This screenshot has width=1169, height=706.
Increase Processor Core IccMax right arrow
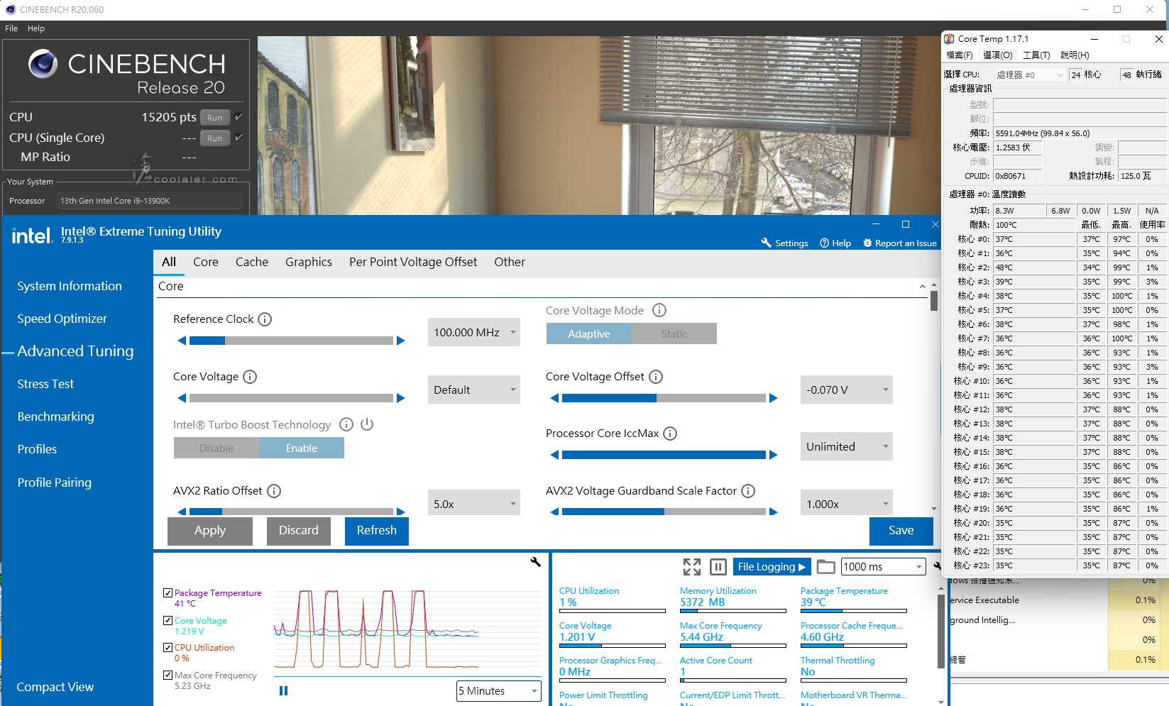pos(774,455)
